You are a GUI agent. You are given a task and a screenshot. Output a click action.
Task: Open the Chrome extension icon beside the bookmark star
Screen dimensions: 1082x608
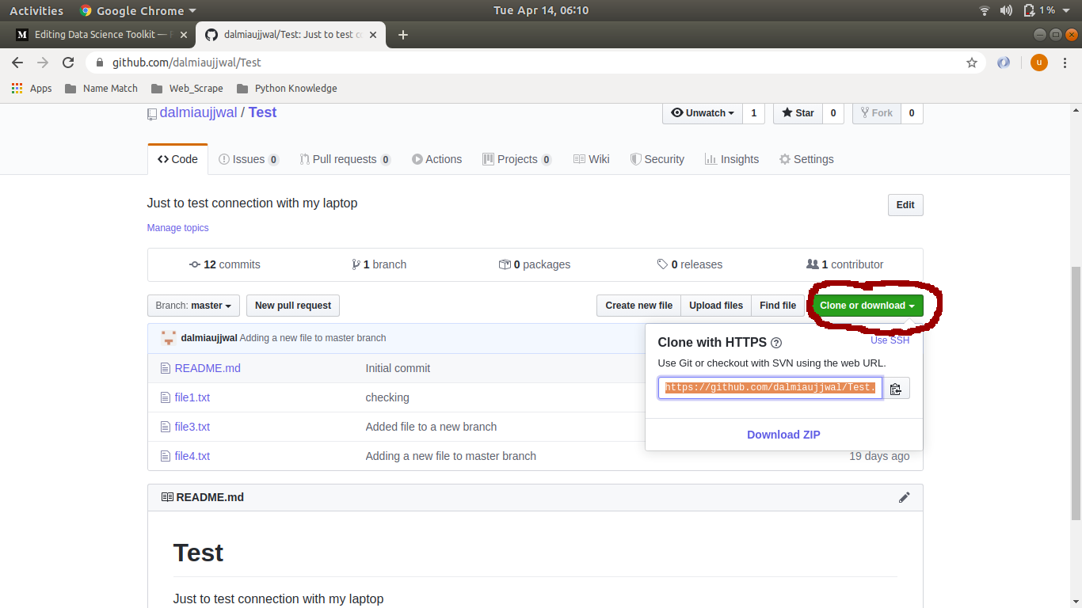[1004, 63]
